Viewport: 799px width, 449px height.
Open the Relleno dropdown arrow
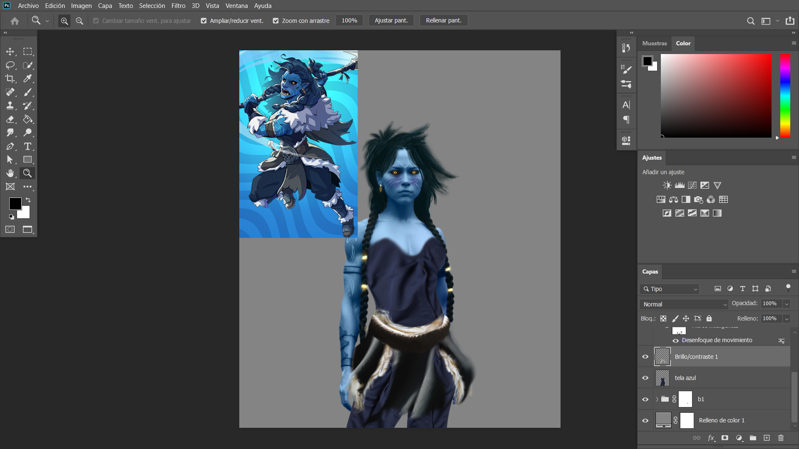click(787, 319)
